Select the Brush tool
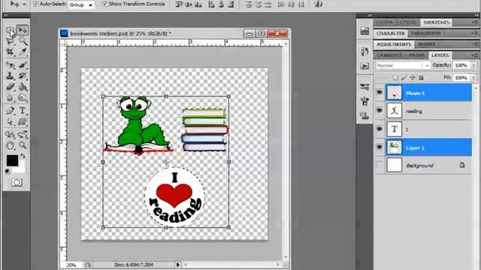The width and height of the screenshot is (481, 270). click(23, 65)
